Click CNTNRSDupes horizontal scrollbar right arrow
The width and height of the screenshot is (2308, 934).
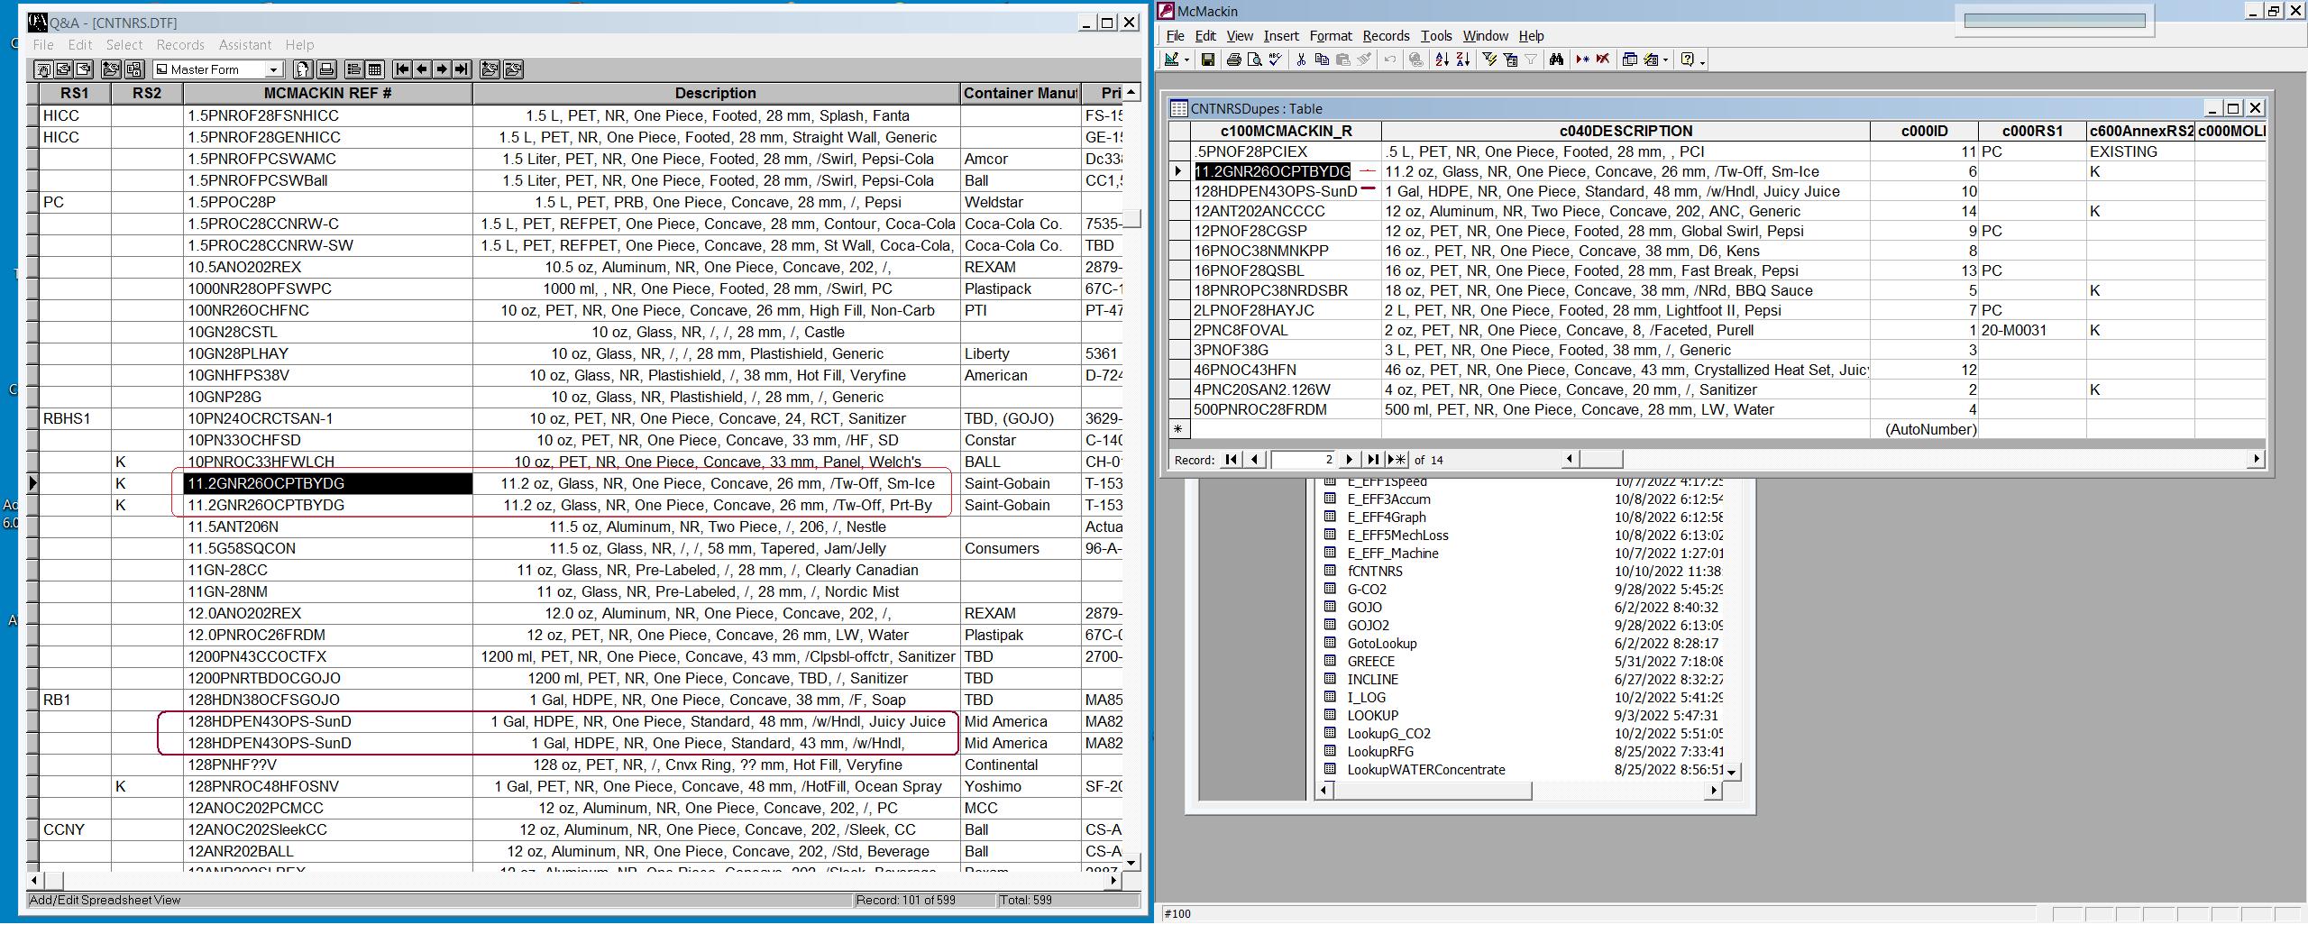pos(2257,459)
